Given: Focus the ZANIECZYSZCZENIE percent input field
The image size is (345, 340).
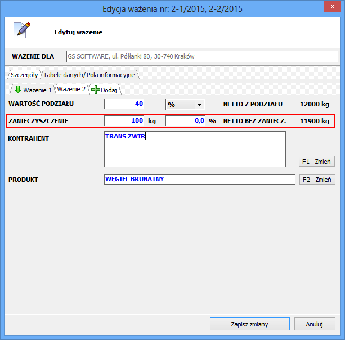Looking at the screenshot, I should (x=185, y=120).
